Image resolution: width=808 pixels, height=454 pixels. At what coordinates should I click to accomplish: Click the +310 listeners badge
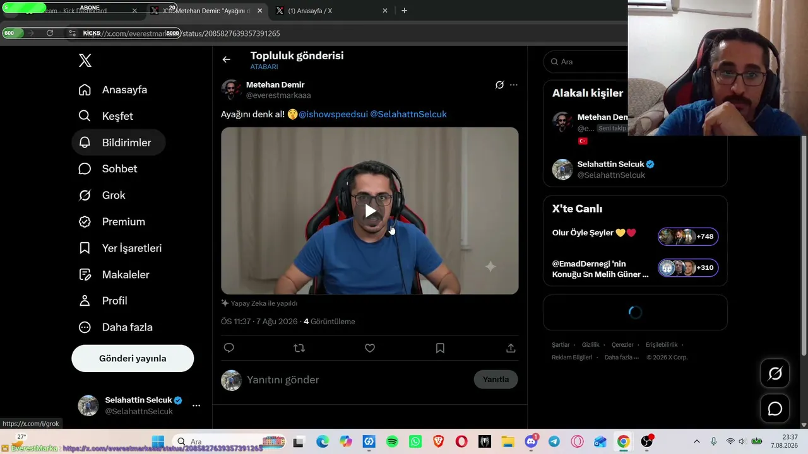coord(688,268)
